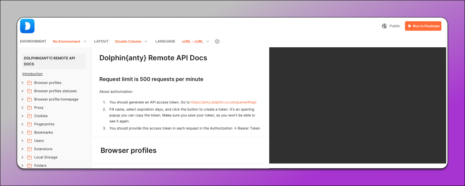The height and width of the screenshot is (186, 465).
Task: Click the Dolphin{anty} Remote API Docs sidebar title
Action: point(49,61)
